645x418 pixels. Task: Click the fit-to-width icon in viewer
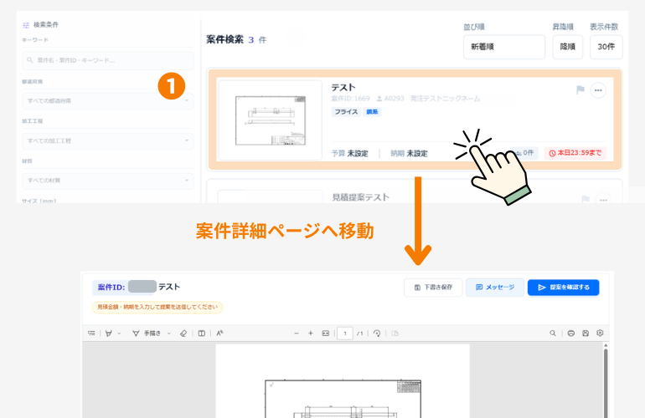point(325,334)
